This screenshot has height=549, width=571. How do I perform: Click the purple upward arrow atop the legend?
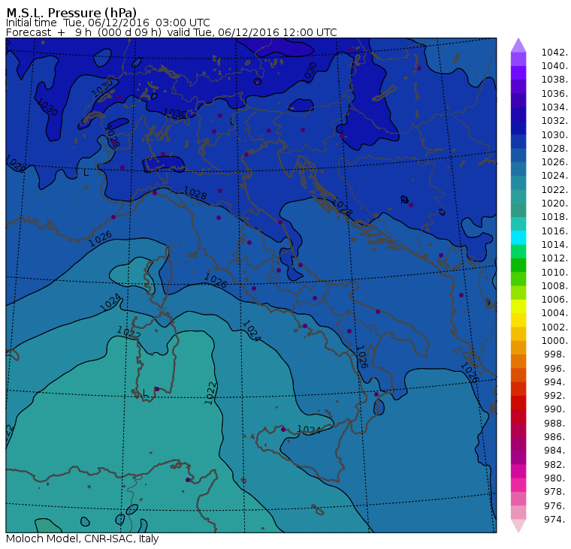(518, 45)
